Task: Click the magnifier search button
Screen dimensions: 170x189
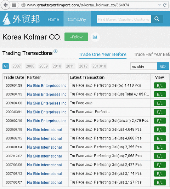Action: click(157, 19)
